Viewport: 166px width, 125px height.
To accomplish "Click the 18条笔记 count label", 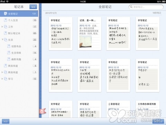I will pyautogui.click(x=157, y=13).
